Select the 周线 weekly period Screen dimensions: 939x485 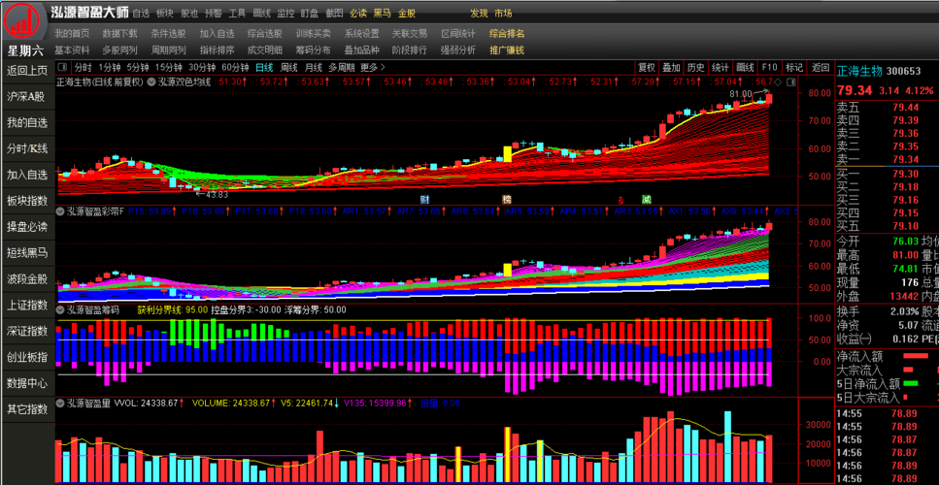pyautogui.click(x=288, y=67)
